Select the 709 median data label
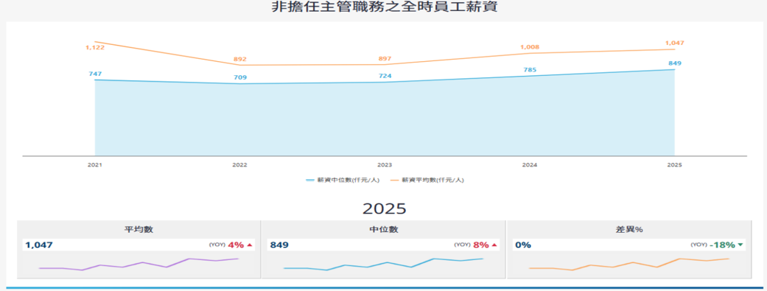Viewport: 767px width, 291px height. [x=239, y=77]
